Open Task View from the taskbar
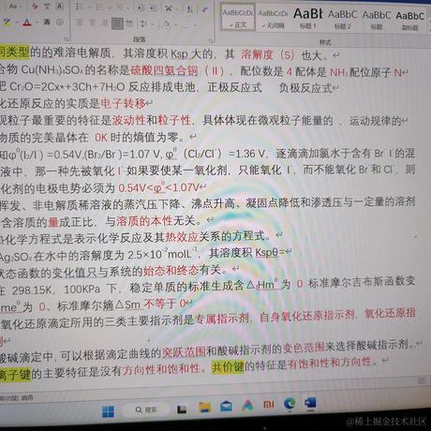 [x=182, y=409]
